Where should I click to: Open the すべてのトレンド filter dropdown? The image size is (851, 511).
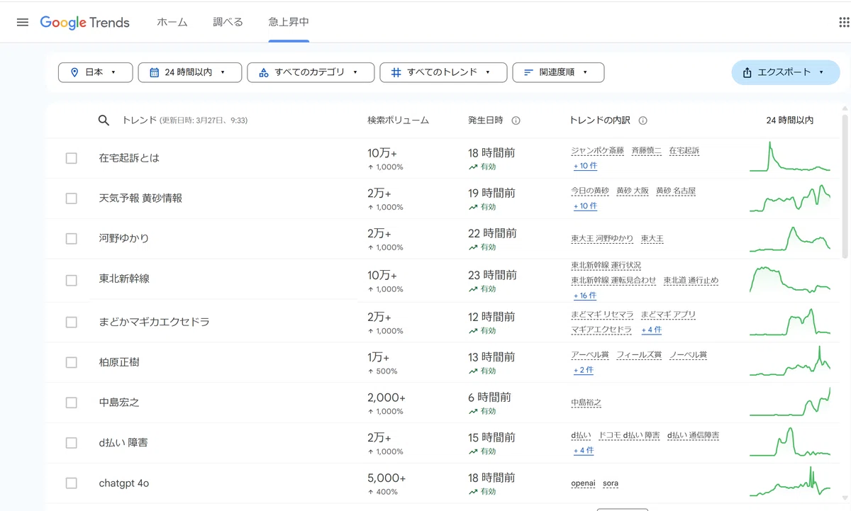coord(443,72)
